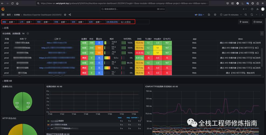266x135 pixels.
Task: Open the status table panel three-dot menu
Action: tap(262, 34)
